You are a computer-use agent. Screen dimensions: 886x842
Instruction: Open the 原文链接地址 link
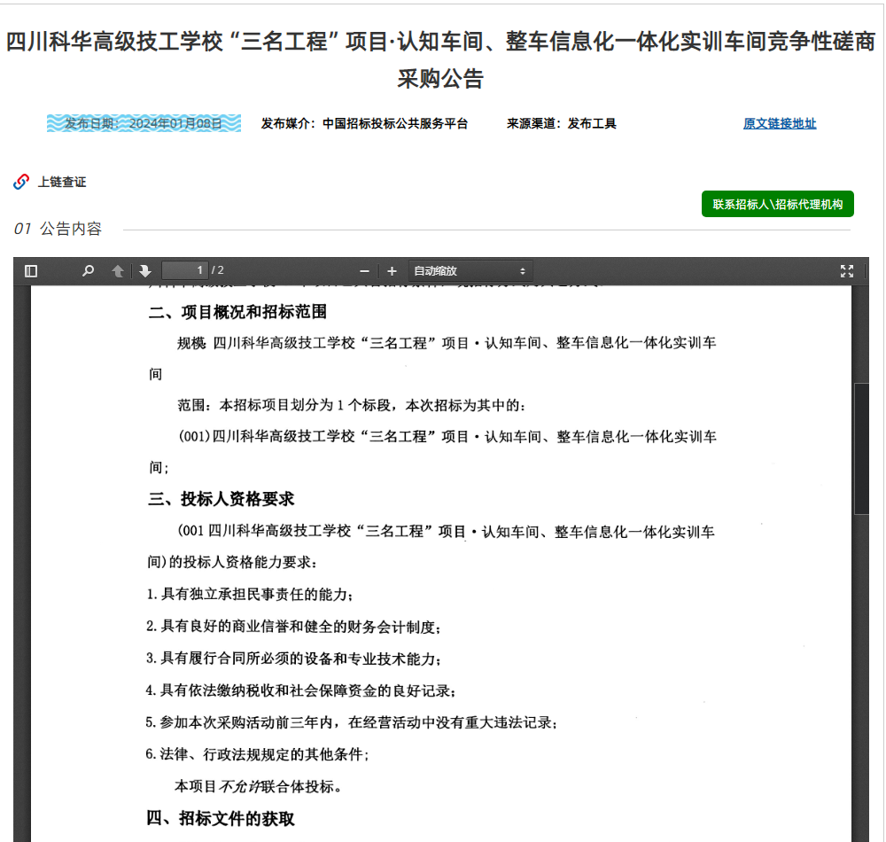(779, 124)
